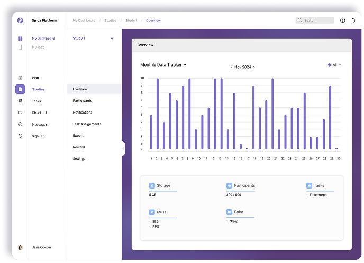Click the Tasks card icon in overview
This screenshot has width=364, height=263.
(x=309, y=185)
